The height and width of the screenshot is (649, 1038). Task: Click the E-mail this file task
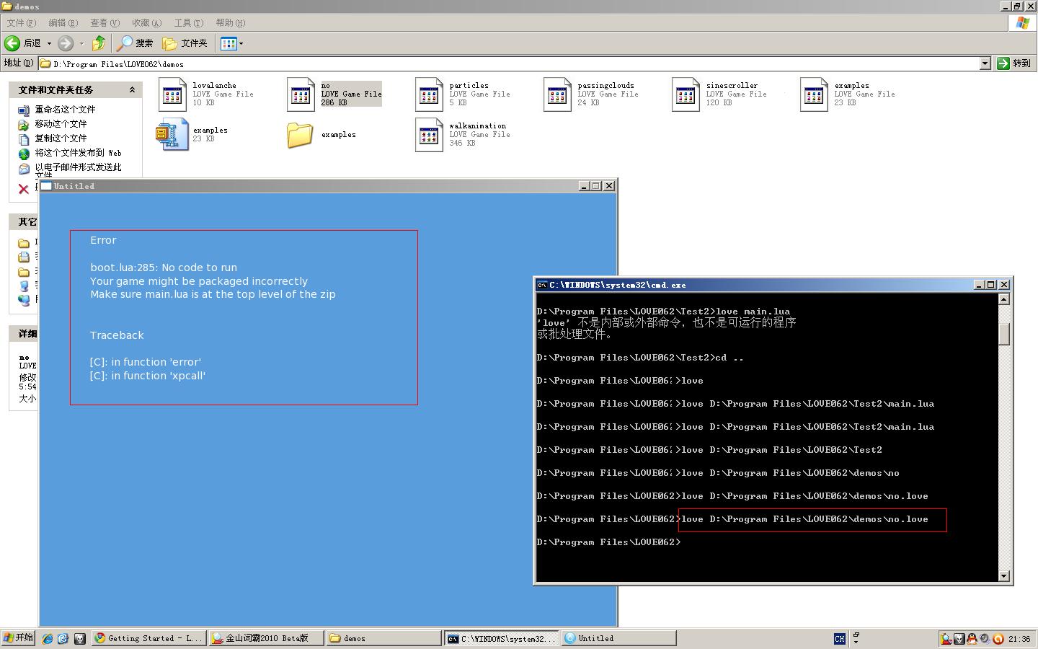pos(78,170)
